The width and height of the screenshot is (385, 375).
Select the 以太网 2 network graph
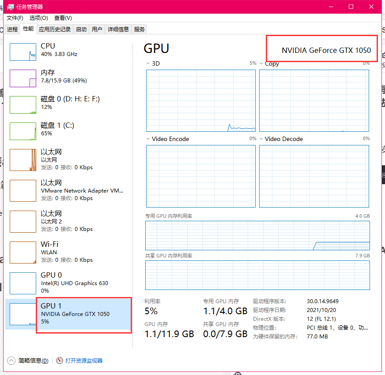66,221
